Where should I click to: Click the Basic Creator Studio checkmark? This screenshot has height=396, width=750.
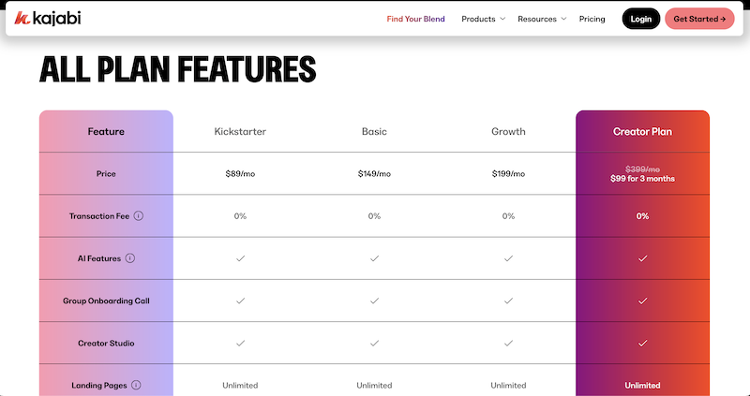click(374, 343)
